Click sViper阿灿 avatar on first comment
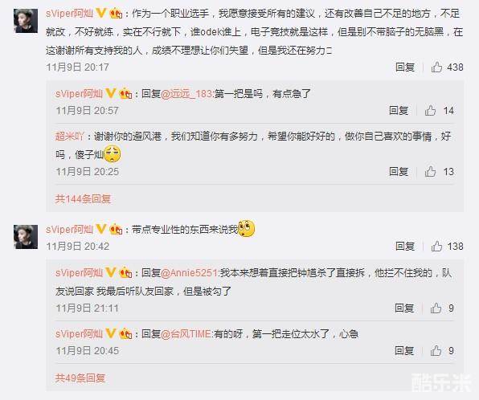The image size is (479, 400). click(26, 21)
